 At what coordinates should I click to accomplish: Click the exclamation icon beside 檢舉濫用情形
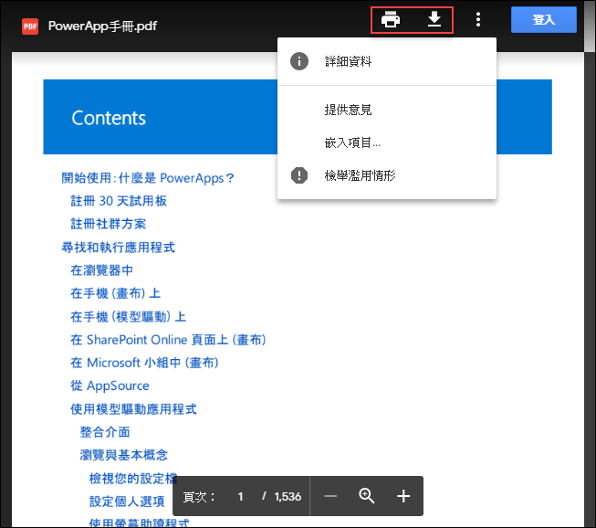(299, 175)
